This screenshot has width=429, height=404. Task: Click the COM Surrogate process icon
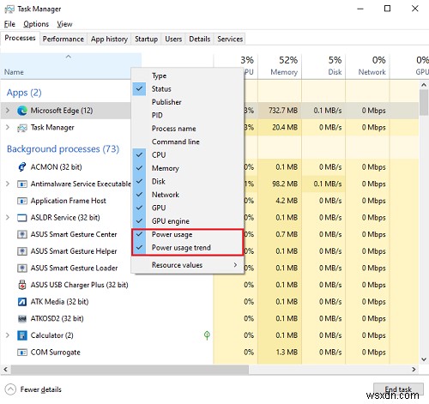[22, 353]
